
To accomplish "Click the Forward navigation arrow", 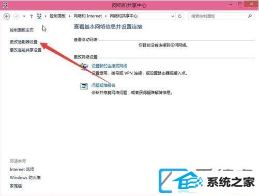I will [x=16, y=17].
